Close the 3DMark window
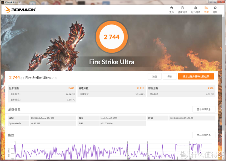This screenshot has width=226, height=161. click(222, 2)
